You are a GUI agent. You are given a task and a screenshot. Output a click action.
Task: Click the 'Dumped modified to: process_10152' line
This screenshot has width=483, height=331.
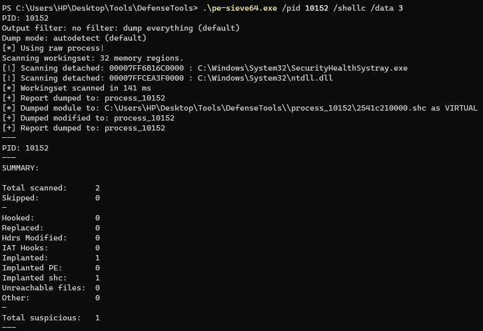point(88,118)
